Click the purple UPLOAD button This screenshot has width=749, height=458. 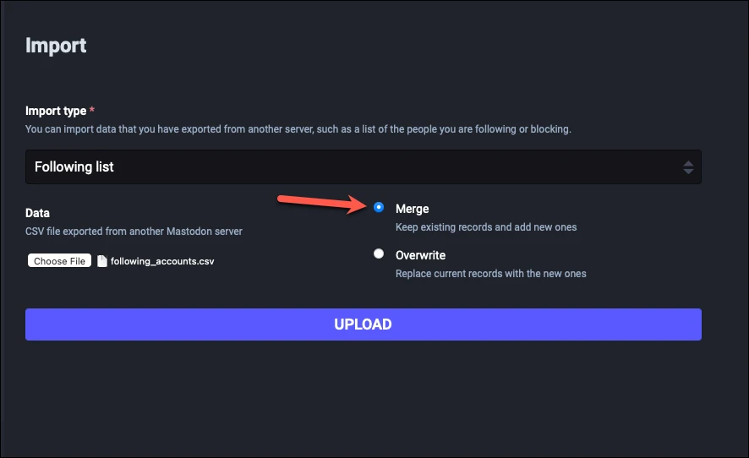click(x=363, y=324)
